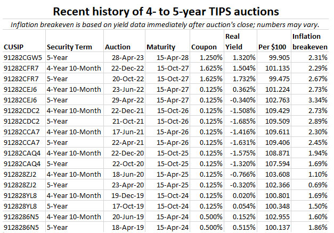Screen dimensions: 334x233
Task: Select the 91282CGW5 CUSIP cell
Action: tap(22, 56)
